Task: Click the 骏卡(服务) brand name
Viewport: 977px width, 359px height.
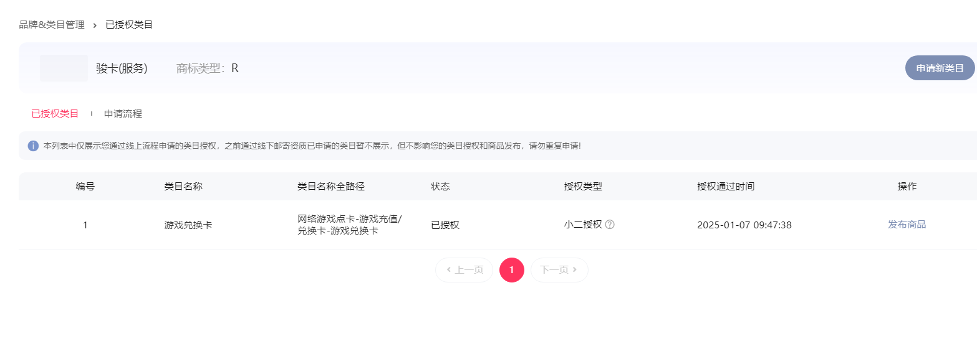Action: [122, 68]
